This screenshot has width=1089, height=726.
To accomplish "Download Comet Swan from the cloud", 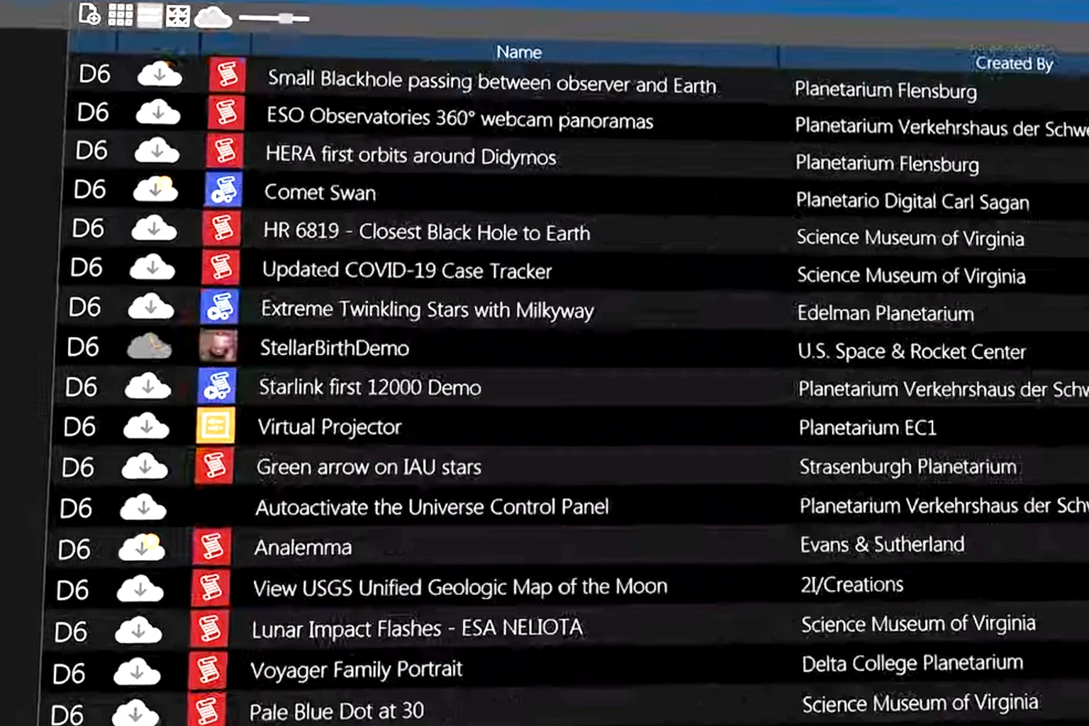I will pyautogui.click(x=155, y=189).
